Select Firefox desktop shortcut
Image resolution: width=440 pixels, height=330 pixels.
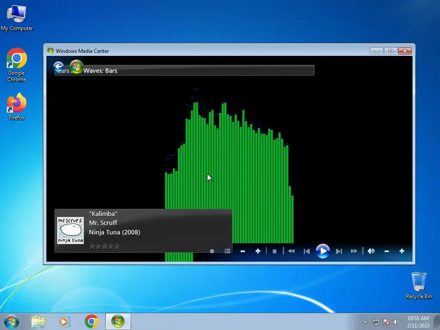[17, 107]
